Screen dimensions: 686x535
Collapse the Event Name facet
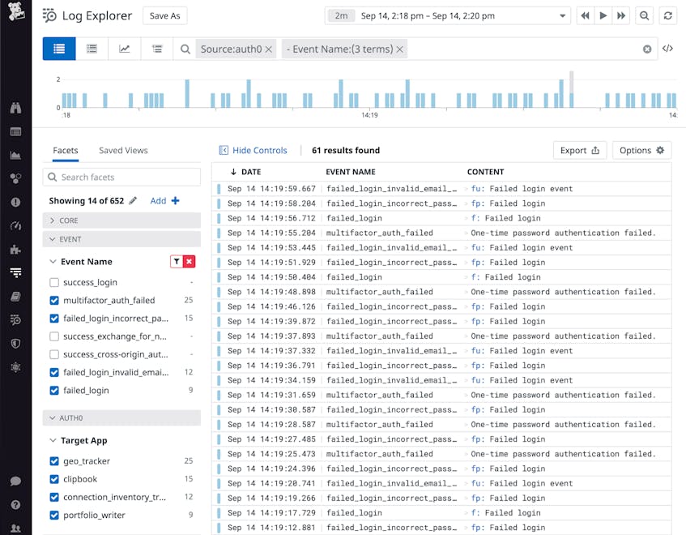(x=53, y=261)
